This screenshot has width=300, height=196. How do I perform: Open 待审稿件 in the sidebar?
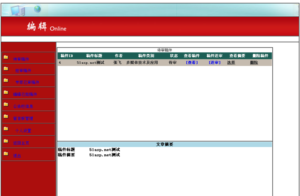21,59
